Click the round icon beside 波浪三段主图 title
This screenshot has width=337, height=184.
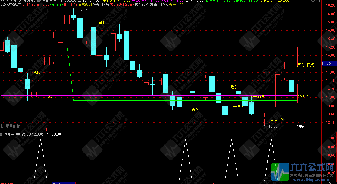(39, 1)
